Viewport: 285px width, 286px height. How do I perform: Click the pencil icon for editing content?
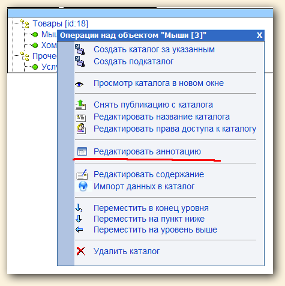[82, 174]
